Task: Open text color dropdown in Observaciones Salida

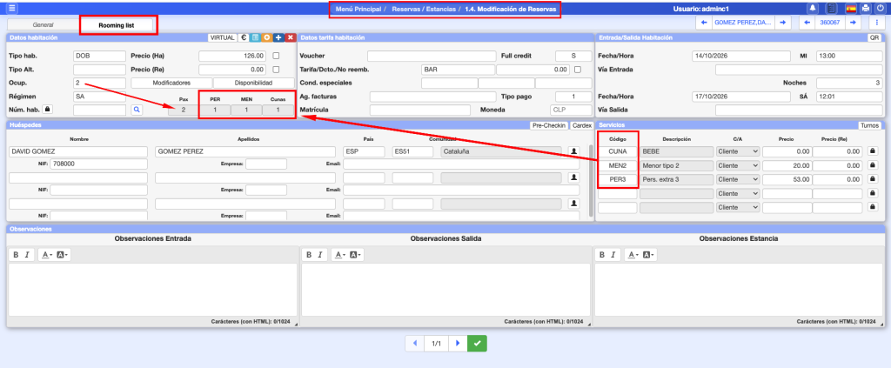Action: [x=339, y=255]
